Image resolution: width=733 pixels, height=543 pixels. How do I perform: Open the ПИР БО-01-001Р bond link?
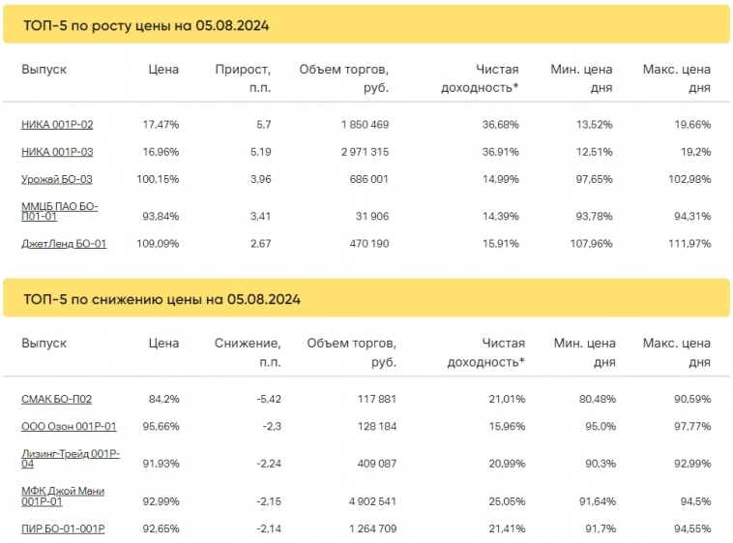63,528
